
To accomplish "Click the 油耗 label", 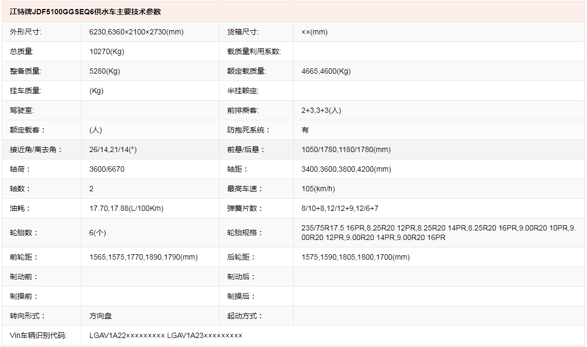I will 20,208.
